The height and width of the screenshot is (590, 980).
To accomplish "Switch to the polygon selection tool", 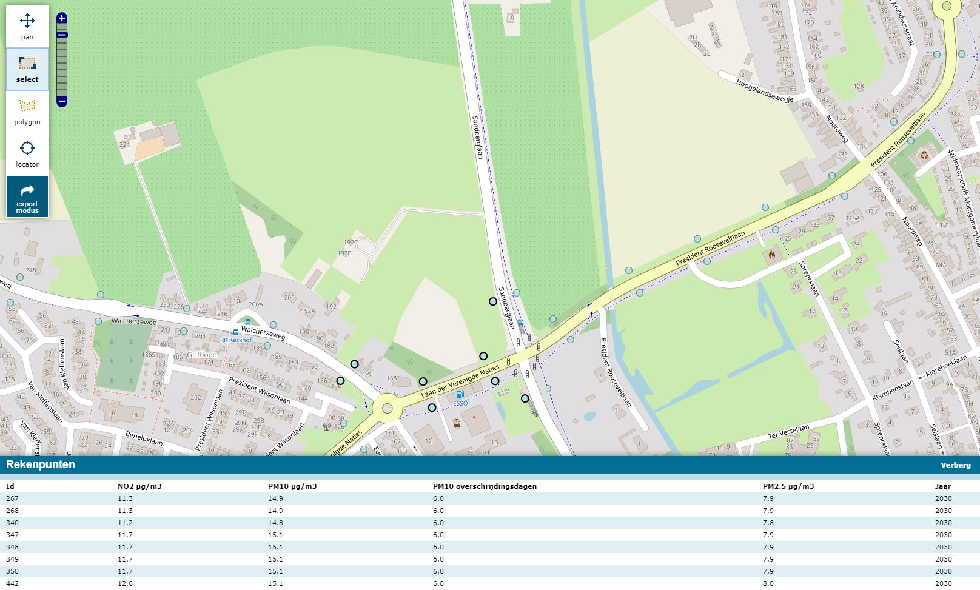I will pyautogui.click(x=27, y=112).
